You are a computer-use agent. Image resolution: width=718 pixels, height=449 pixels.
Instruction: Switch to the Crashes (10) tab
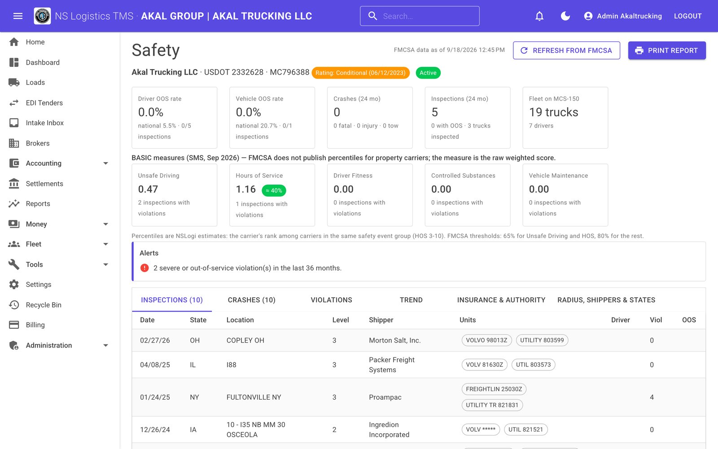[x=252, y=300]
